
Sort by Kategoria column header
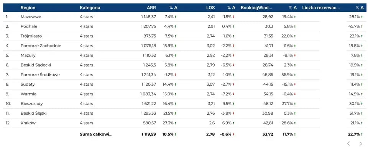coord(90,8)
